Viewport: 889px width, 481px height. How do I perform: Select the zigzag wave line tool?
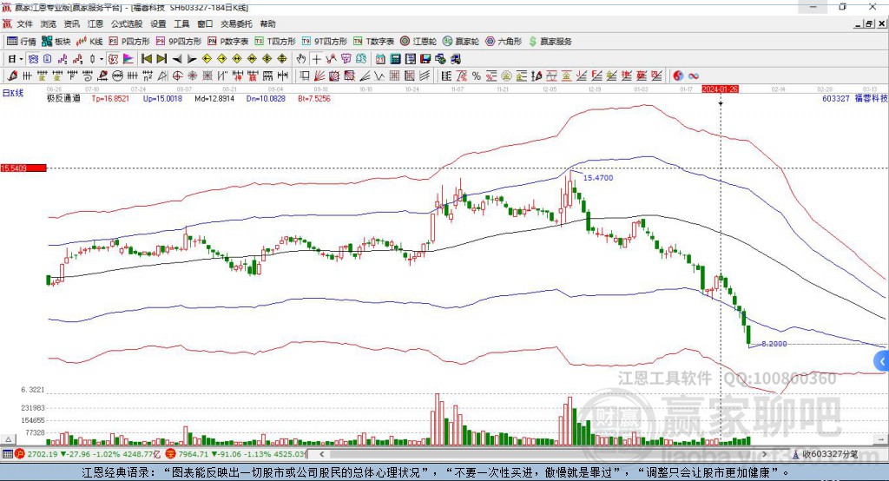point(379,76)
